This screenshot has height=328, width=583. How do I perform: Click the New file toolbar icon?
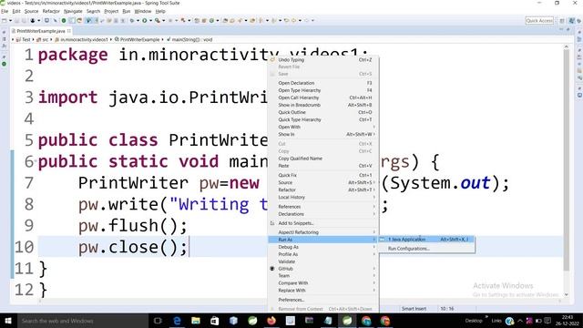click(x=4, y=20)
